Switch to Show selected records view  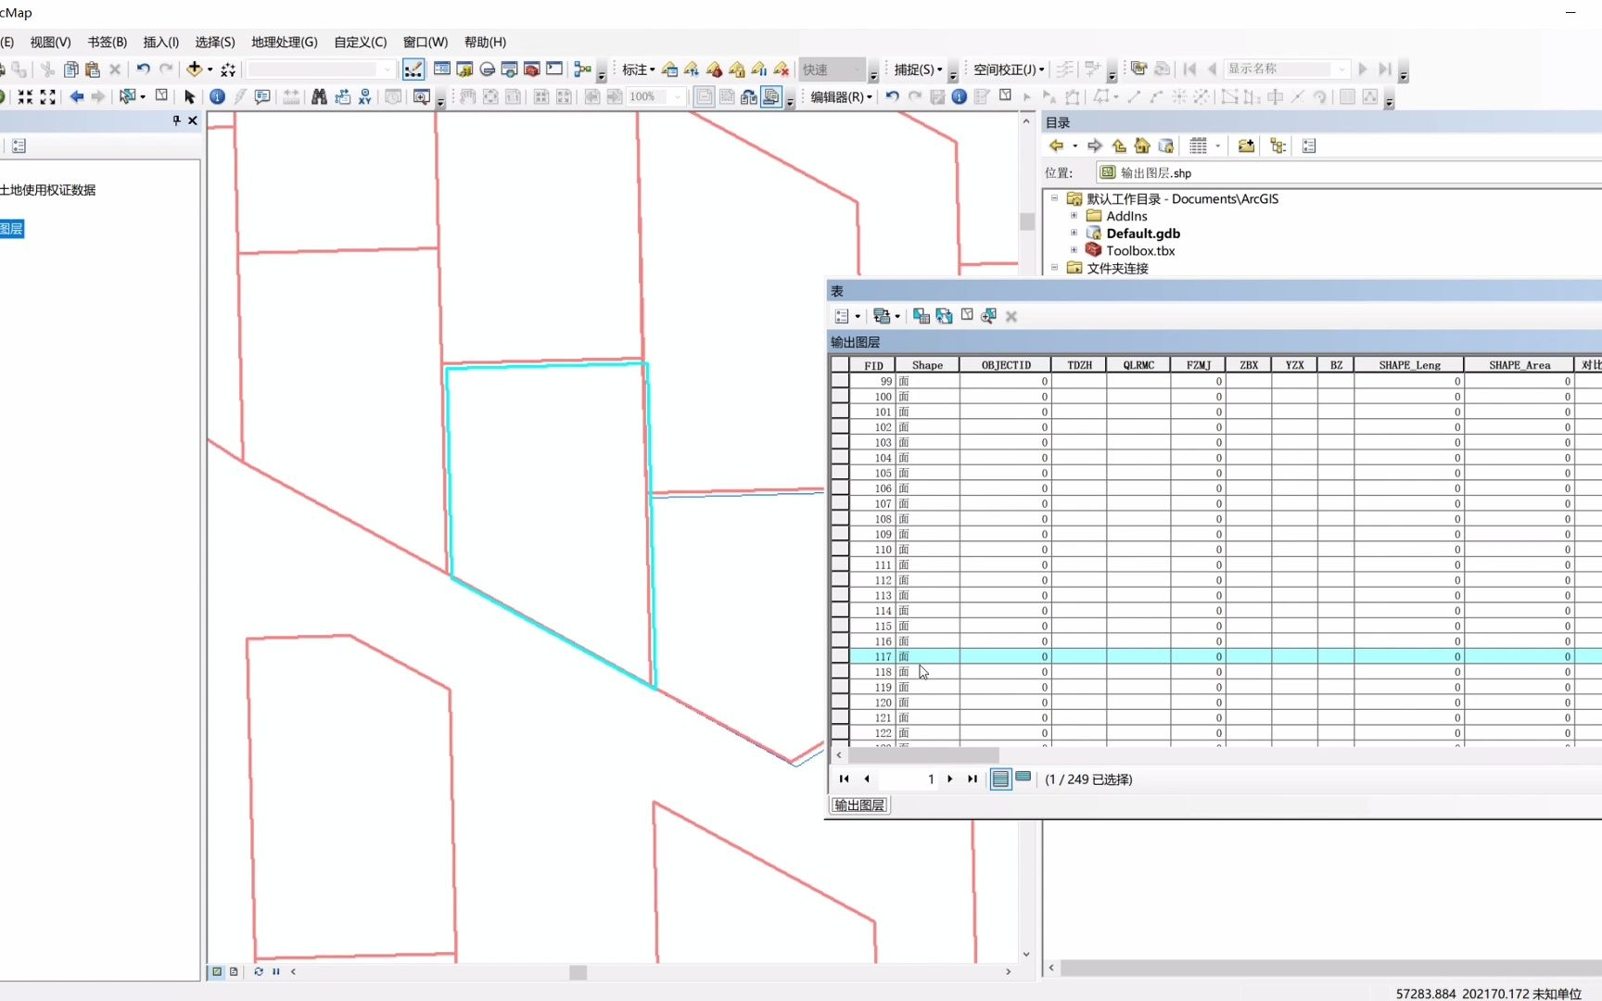click(1023, 779)
